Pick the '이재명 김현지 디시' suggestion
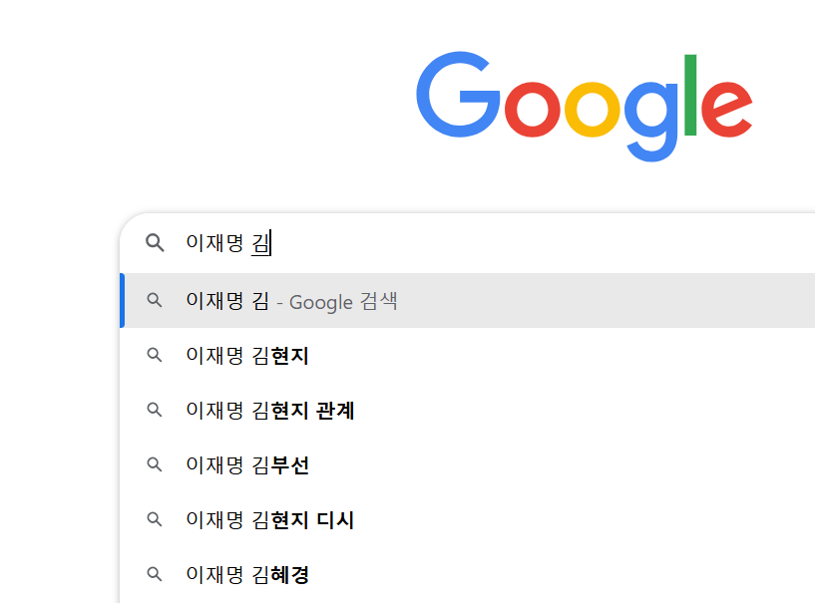The width and height of the screenshot is (815, 603). 270,520
